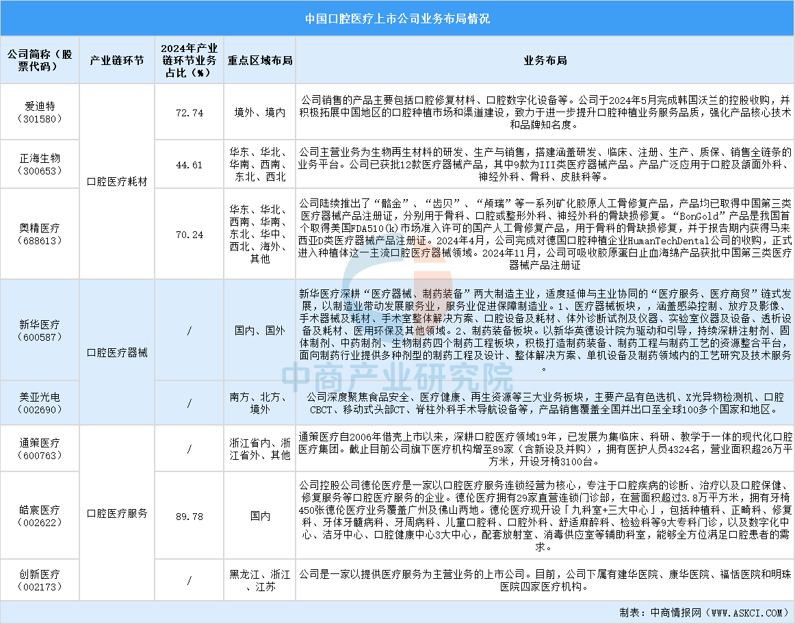Click the 口腔医疗服务 category cell
The height and width of the screenshot is (624, 795).
pos(117,513)
